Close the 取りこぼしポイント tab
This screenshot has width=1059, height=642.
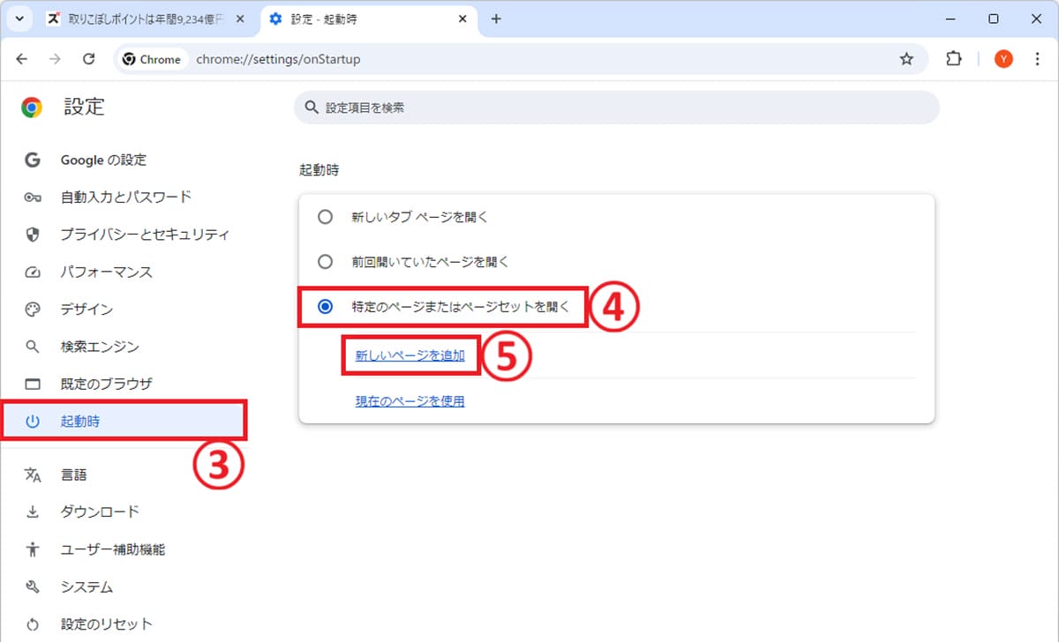[x=241, y=19]
